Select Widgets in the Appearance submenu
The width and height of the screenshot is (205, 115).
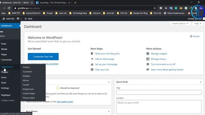click(26, 76)
